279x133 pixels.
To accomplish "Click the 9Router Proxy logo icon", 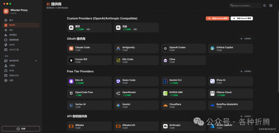I will pos(6,11).
